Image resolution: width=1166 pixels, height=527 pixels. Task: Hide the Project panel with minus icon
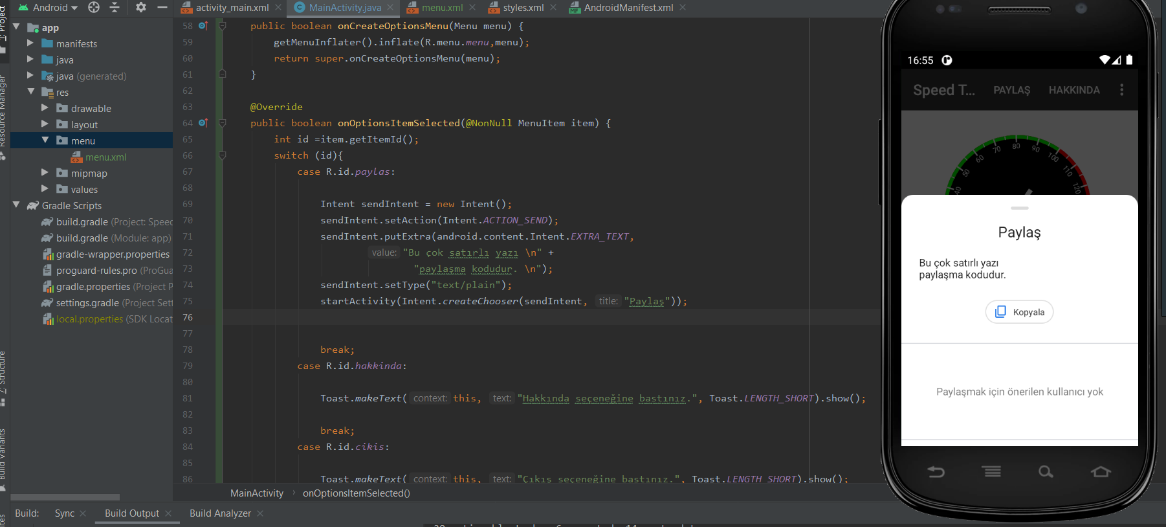(x=162, y=7)
